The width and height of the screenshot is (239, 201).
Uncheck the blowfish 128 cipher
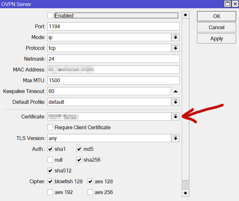click(50, 181)
